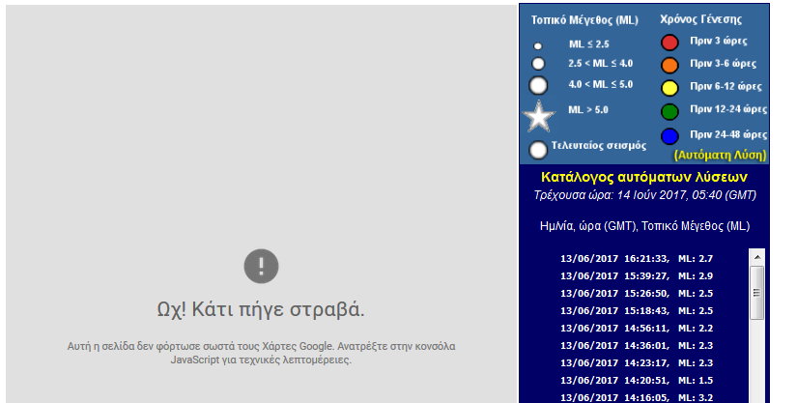The width and height of the screenshot is (797, 403).
Task: Click the yellow Πριν 6-12 ώρες circle
Action: (669, 88)
